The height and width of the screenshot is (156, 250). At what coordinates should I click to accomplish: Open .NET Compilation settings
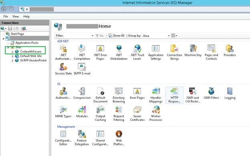click(x=82, y=52)
